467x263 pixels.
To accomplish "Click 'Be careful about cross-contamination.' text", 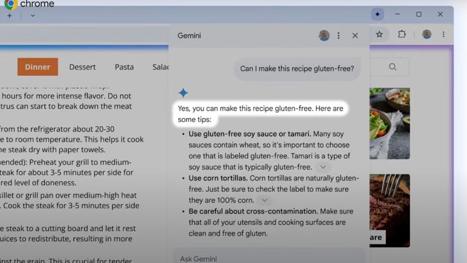I will coord(253,211).
